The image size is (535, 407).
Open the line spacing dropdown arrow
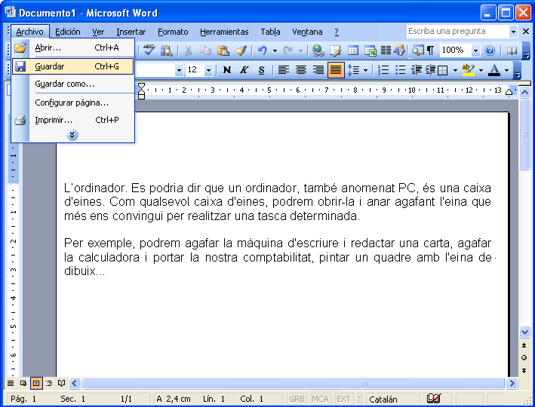[x=365, y=70]
